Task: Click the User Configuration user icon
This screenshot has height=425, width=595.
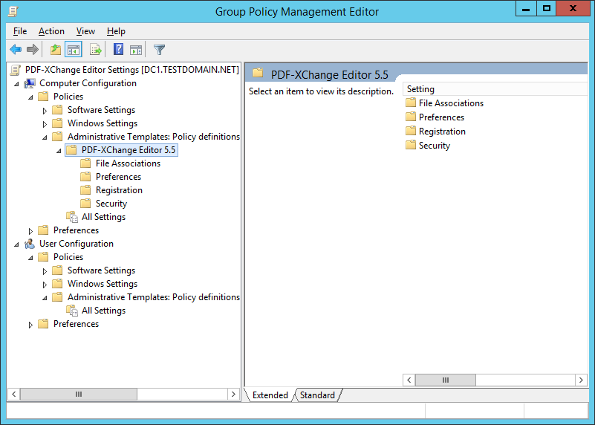Action: tap(30, 244)
